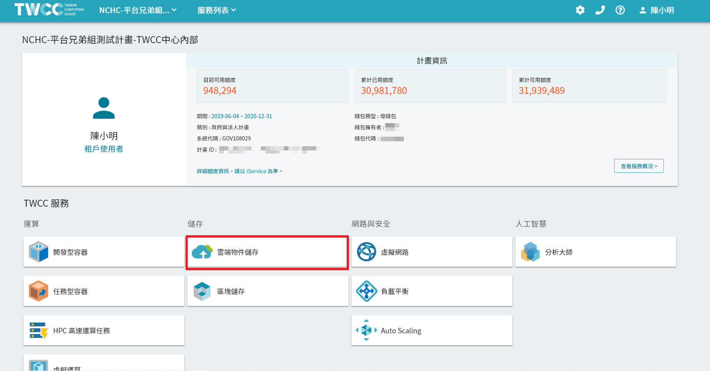Open settings via the gear icon
Image resolution: width=710 pixels, height=371 pixels.
580,10
